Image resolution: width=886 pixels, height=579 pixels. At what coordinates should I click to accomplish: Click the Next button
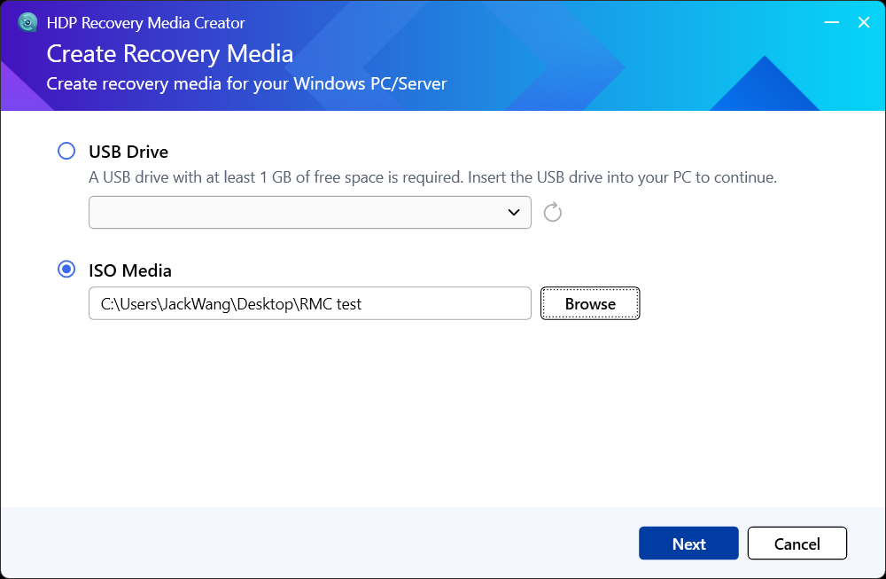point(688,544)
